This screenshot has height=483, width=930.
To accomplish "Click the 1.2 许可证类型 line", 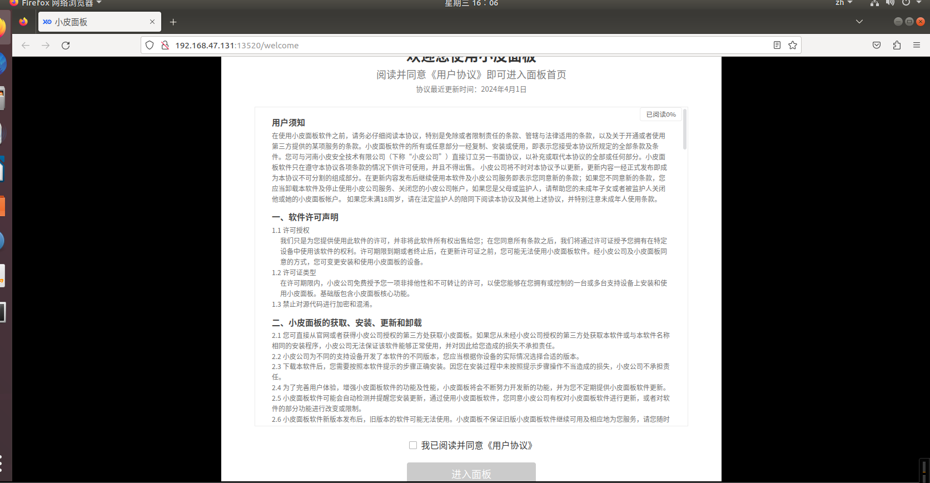I will point(294,272).
